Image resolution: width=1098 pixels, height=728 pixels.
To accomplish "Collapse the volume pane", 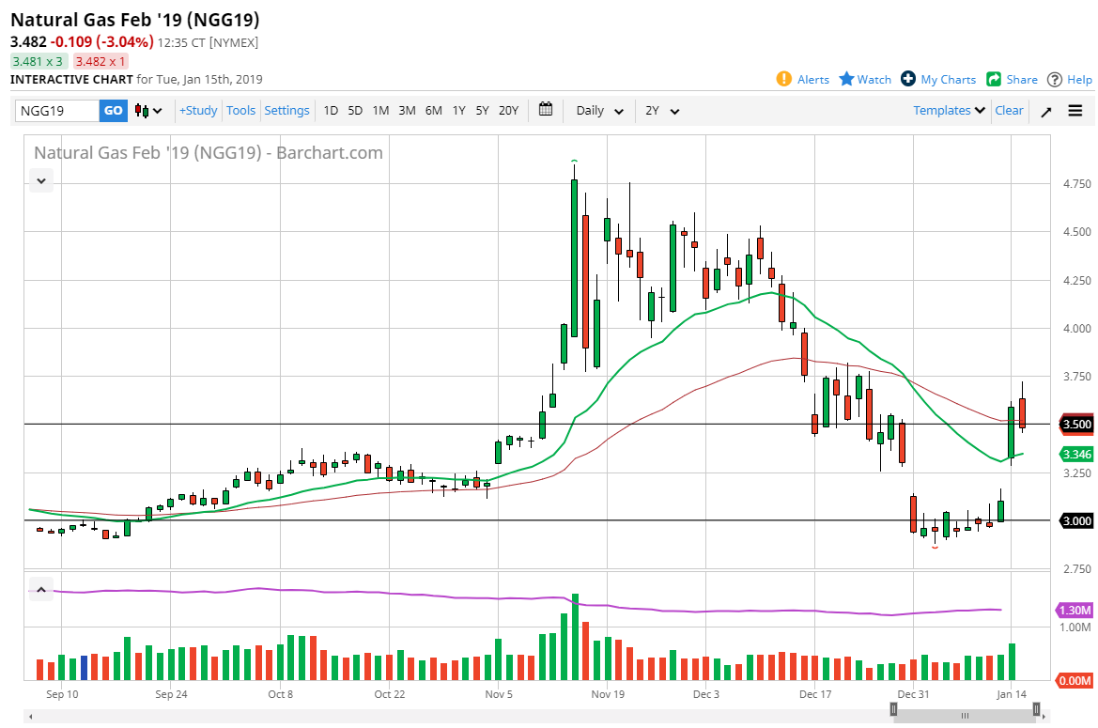I will pyautogui.click(x=41, y=590).
